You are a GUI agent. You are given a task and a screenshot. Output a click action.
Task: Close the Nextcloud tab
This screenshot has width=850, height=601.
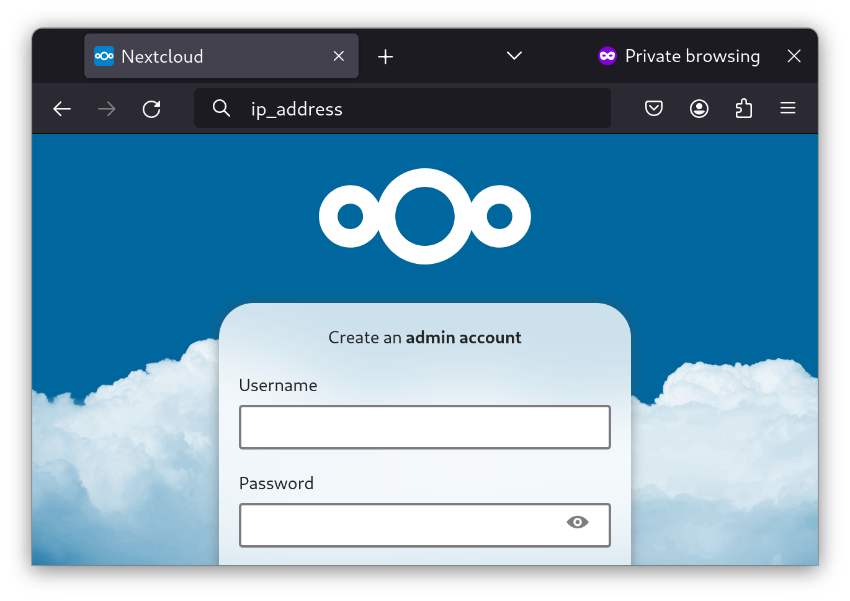point(338,56)
